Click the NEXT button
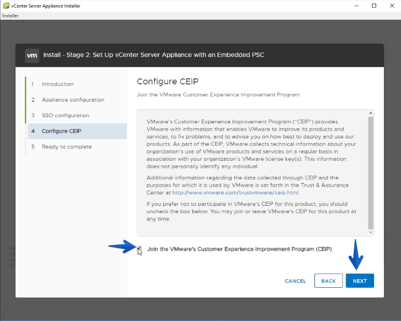Screen dimensions: 401x321 tap(360, 281)
